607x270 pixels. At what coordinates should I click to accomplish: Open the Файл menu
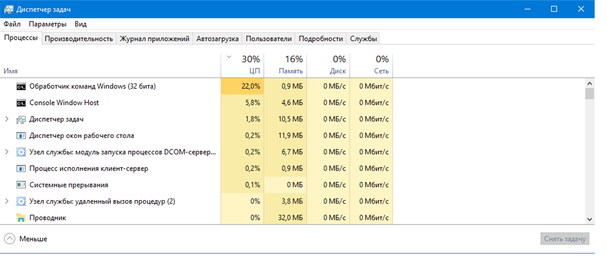pos(12,24)
